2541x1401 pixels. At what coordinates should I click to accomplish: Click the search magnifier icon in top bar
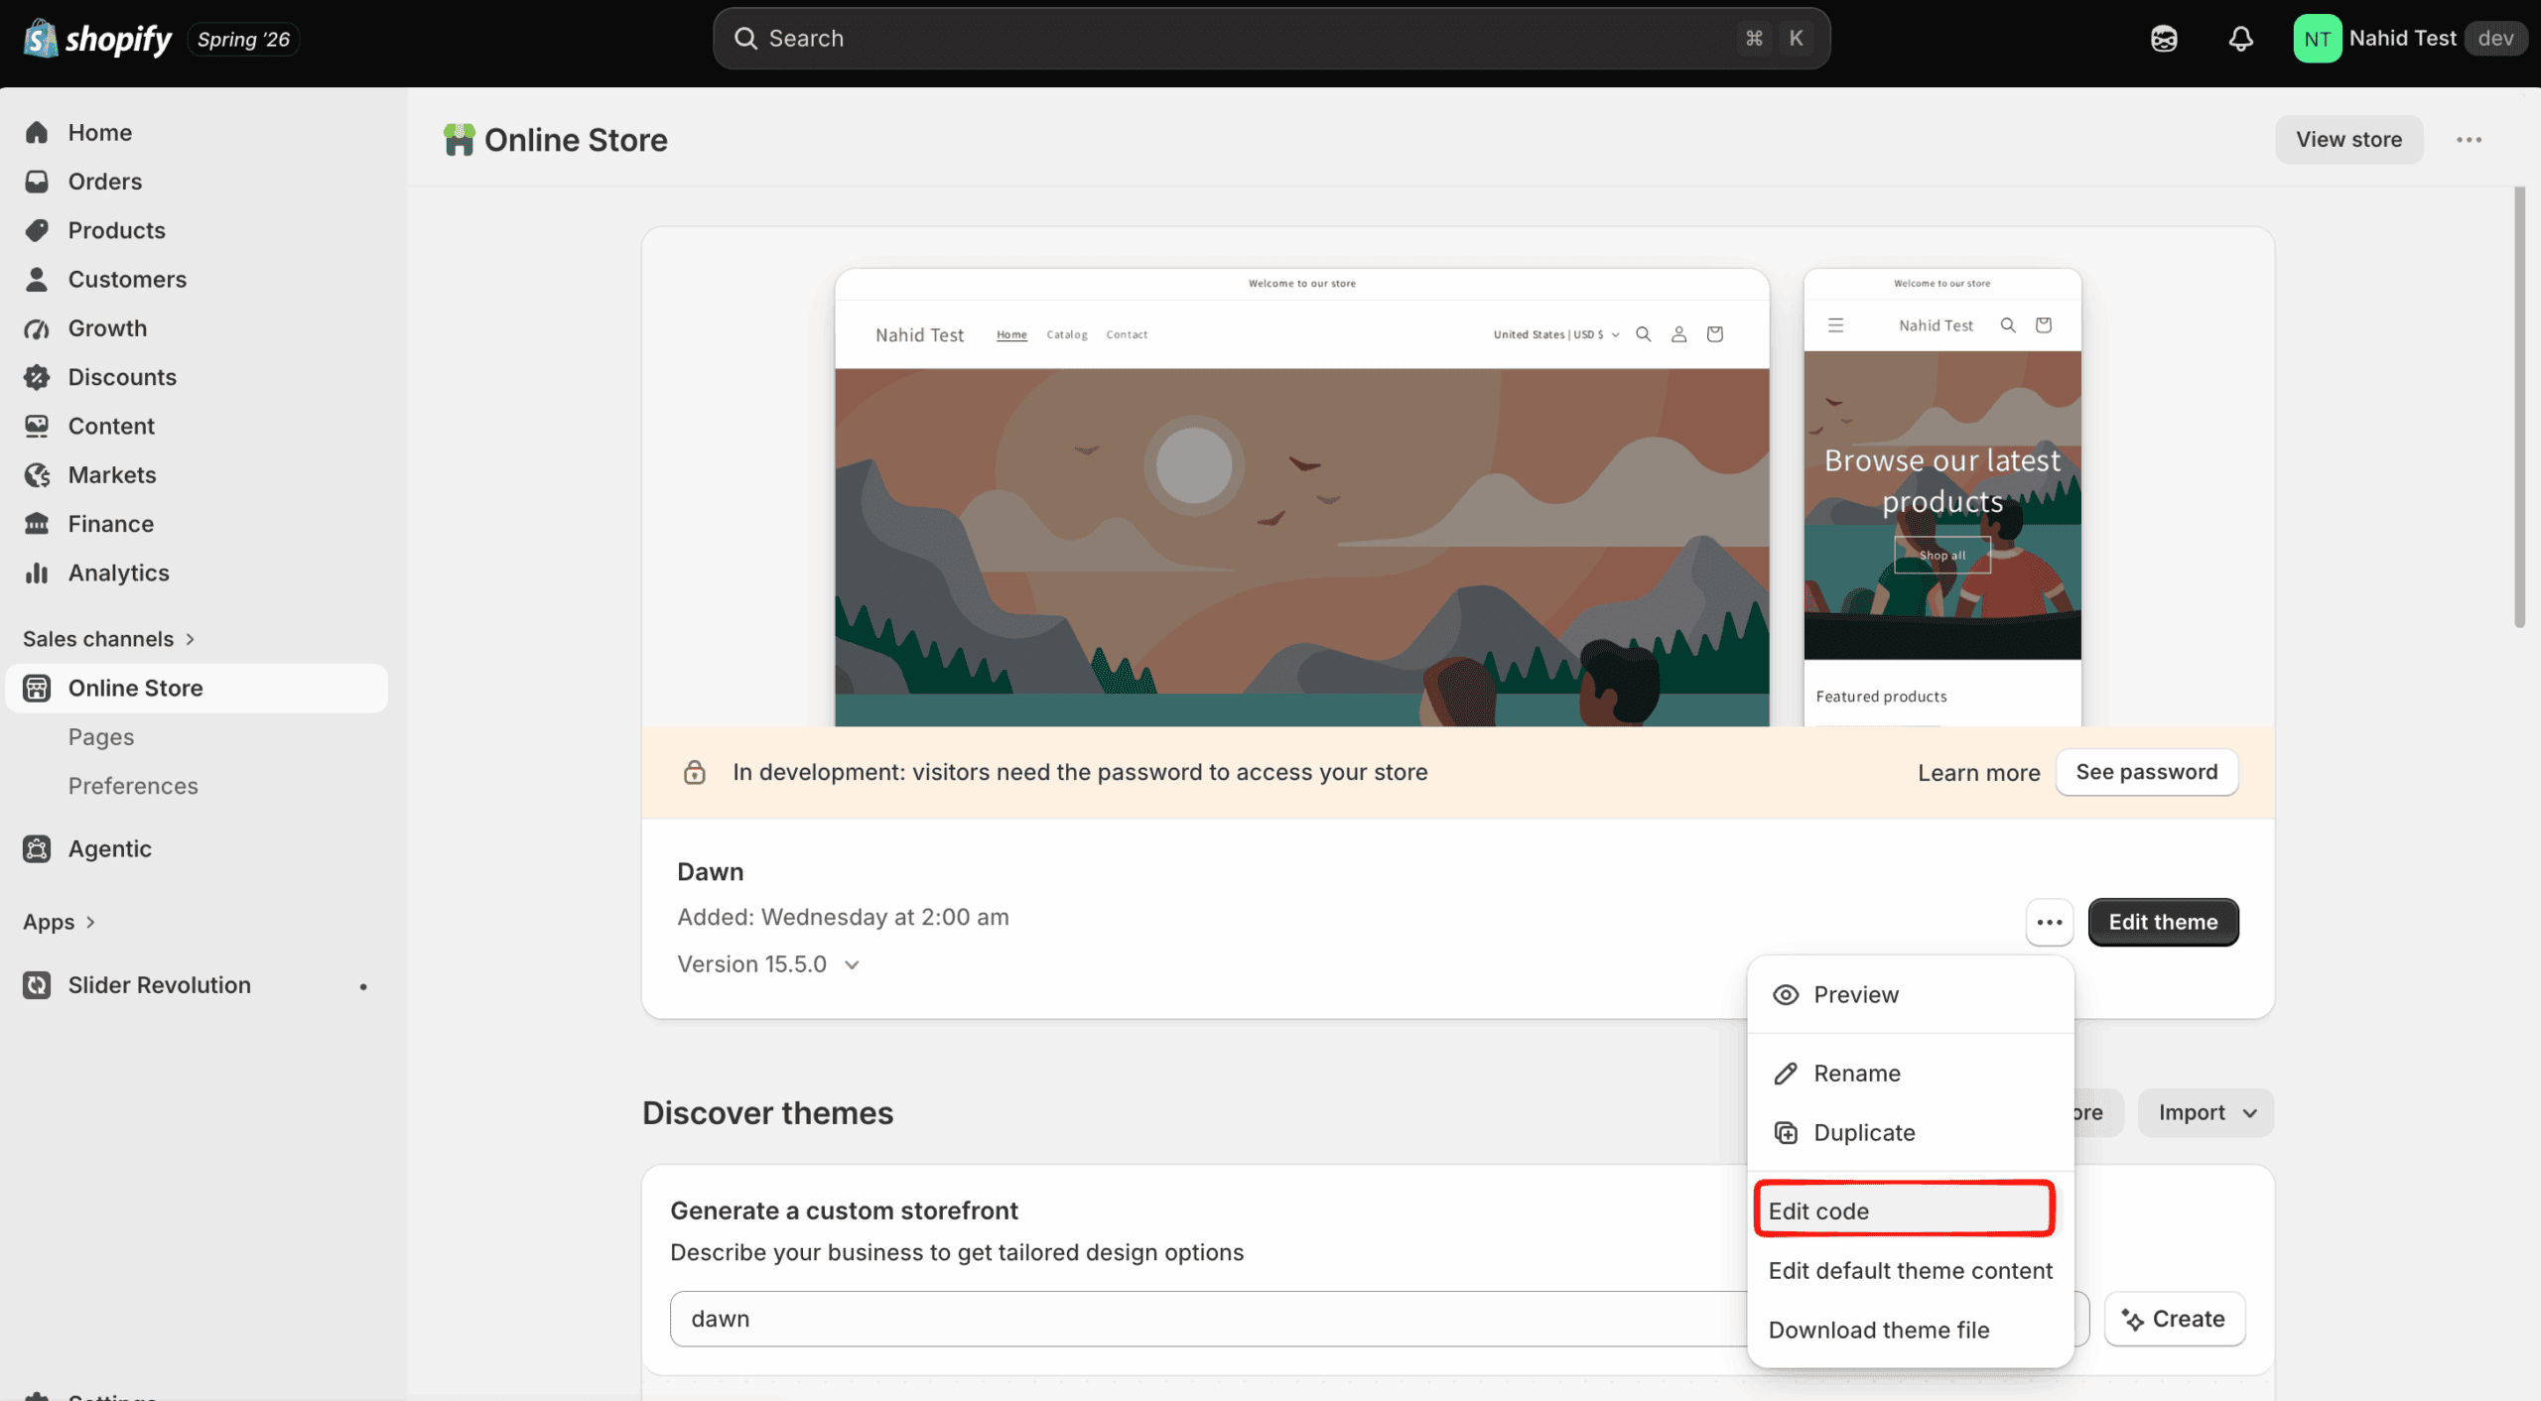pos(745,39)
